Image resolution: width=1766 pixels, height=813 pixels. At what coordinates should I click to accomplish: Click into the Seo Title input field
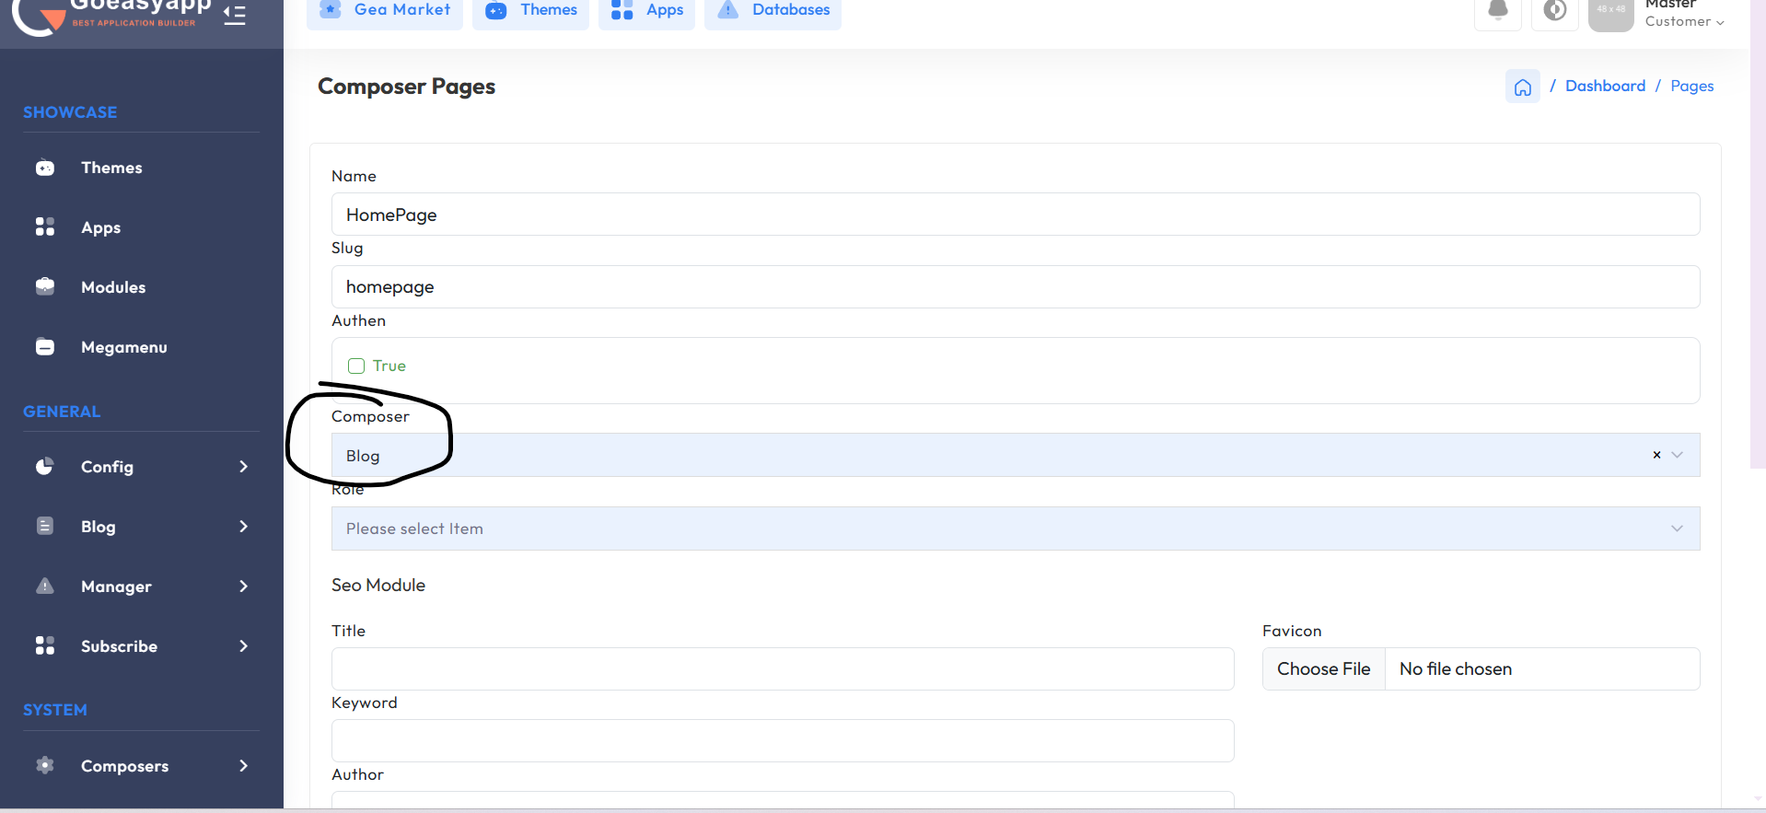point(782,668)
